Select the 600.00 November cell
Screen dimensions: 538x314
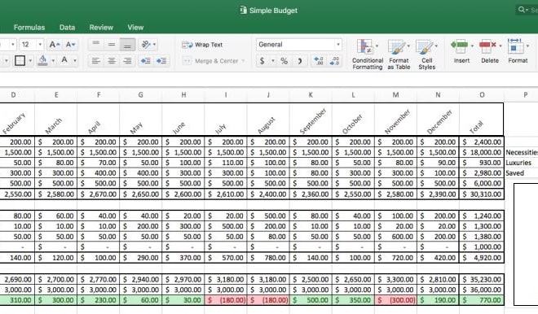pos(395,237)
